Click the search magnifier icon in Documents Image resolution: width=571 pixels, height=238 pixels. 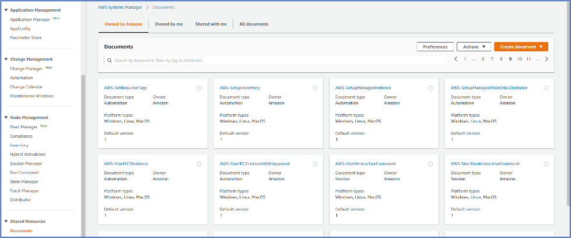pyautogui.click(x=109, y=60)
